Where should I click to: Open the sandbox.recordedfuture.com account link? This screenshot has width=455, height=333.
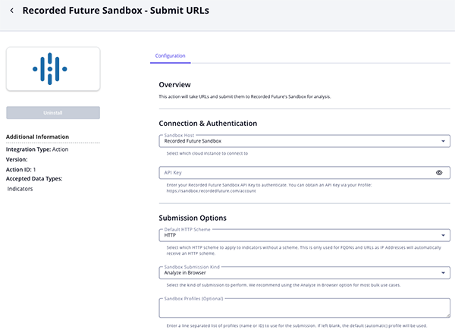point(211,191)
